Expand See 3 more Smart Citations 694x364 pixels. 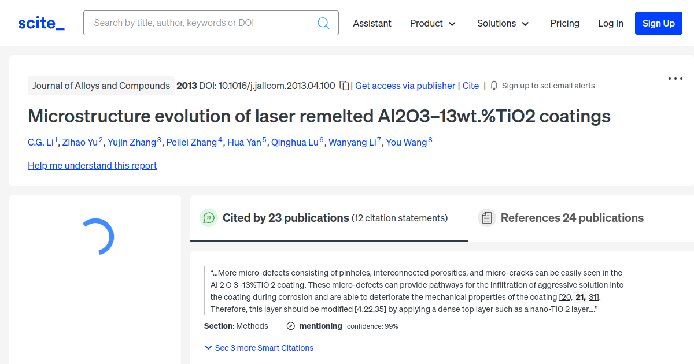click(259, 348)
